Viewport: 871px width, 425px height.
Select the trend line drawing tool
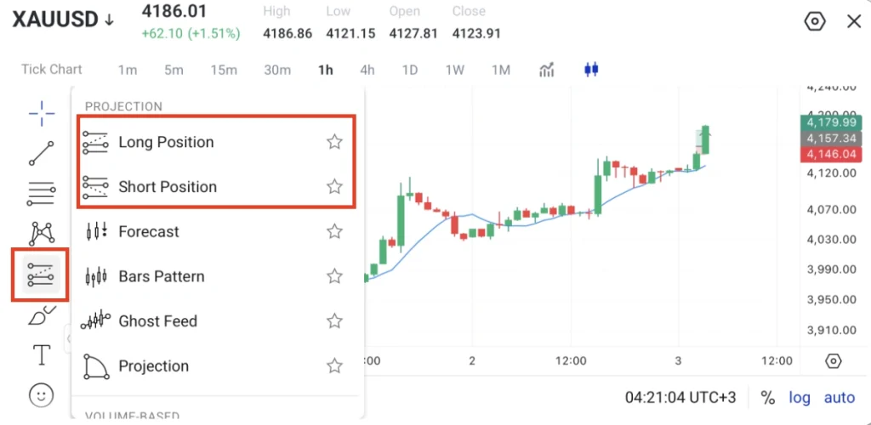(x=42, y=154)
